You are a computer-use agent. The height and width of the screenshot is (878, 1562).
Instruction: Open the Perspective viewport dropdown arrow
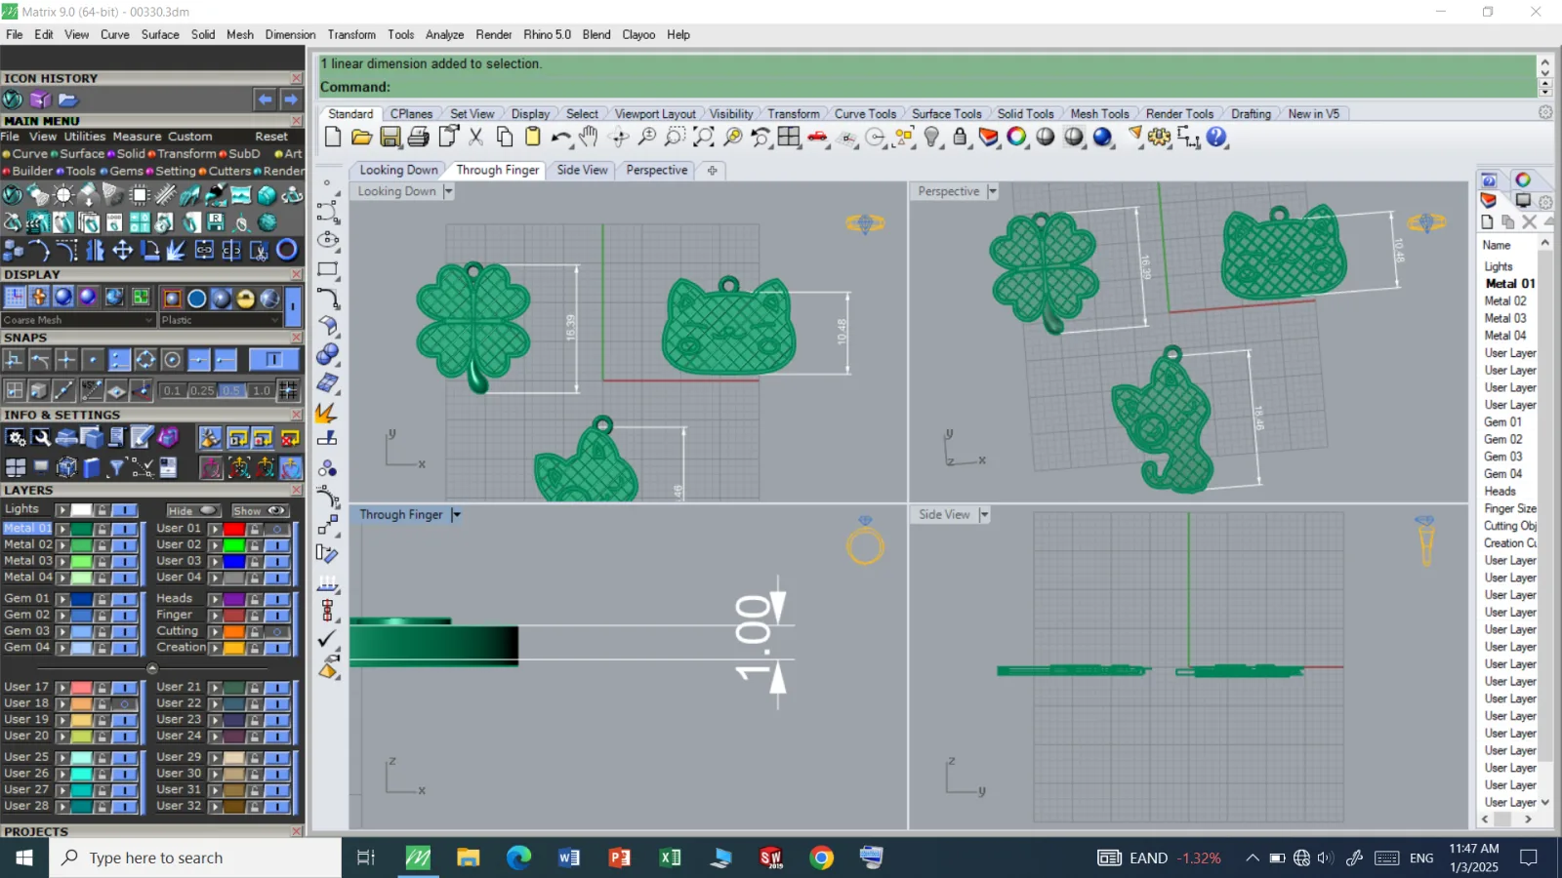[x=992, y=191]
